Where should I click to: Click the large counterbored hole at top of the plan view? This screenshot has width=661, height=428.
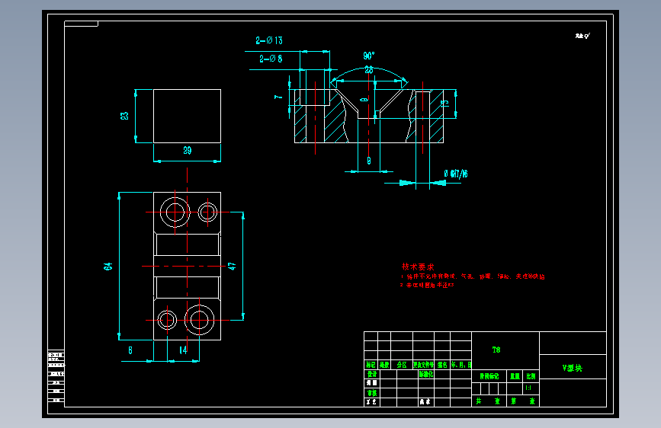point(175,212)
